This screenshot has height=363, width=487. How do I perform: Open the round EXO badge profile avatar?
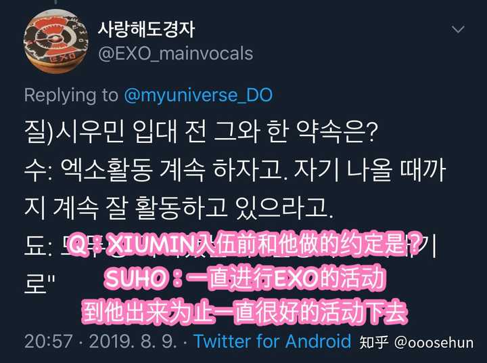point(56,41)
